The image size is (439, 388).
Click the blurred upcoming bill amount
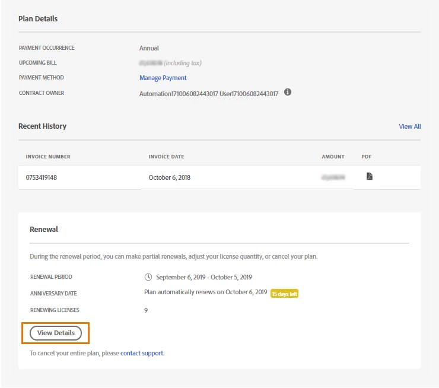click(x=150, y=63)
